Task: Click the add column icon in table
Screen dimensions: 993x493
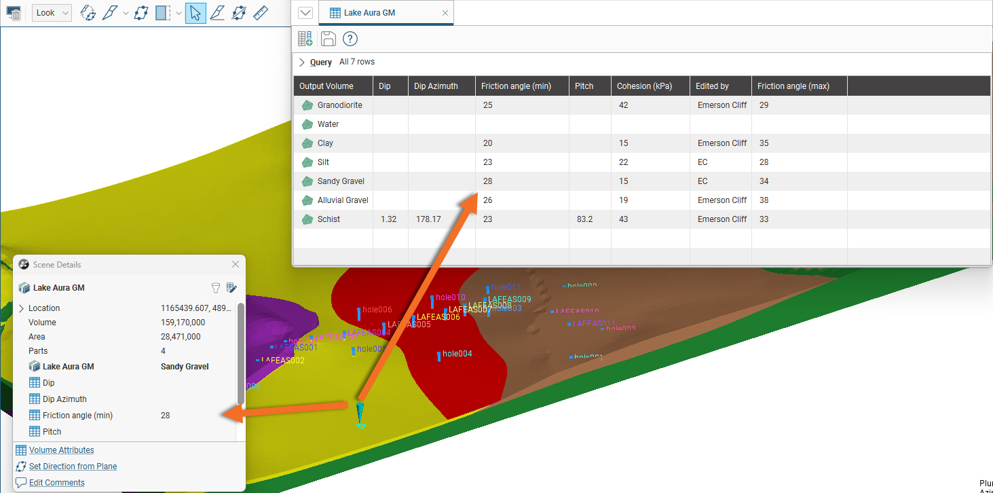Action: pos(305,39)
